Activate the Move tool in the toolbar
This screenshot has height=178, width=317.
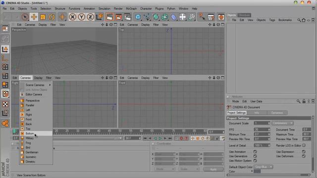pos(34,17)
